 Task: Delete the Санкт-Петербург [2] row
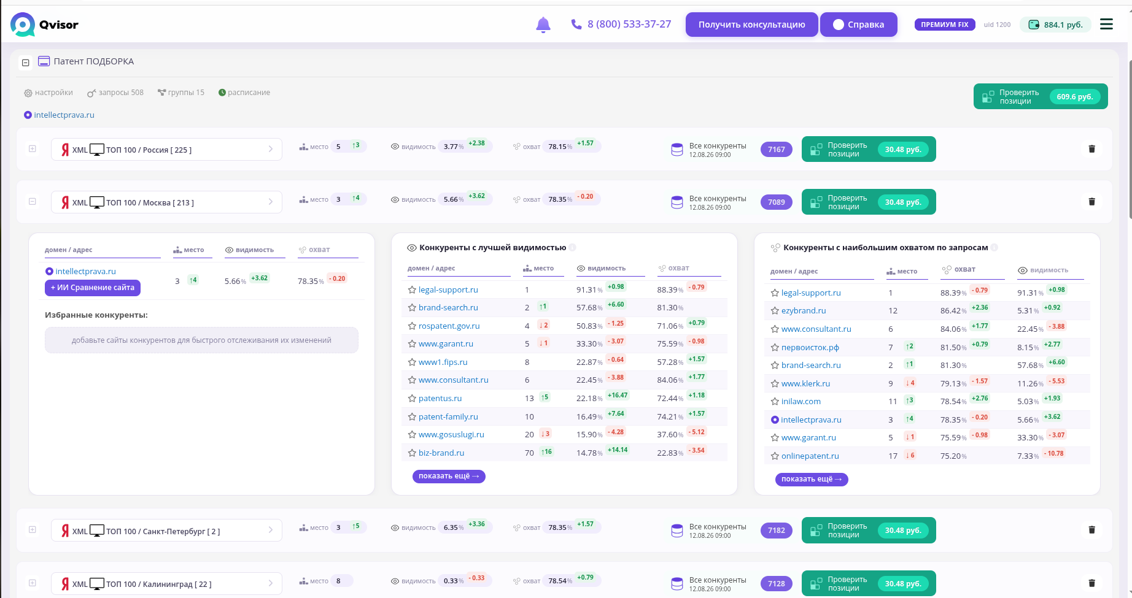point(1091,530)
